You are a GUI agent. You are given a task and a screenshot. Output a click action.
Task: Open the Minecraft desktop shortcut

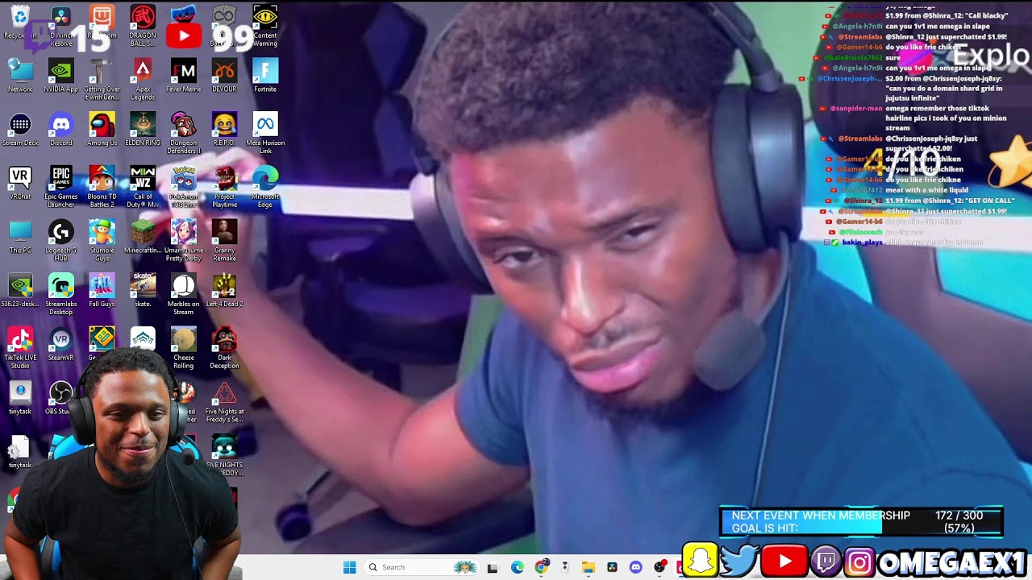point(143,237)
